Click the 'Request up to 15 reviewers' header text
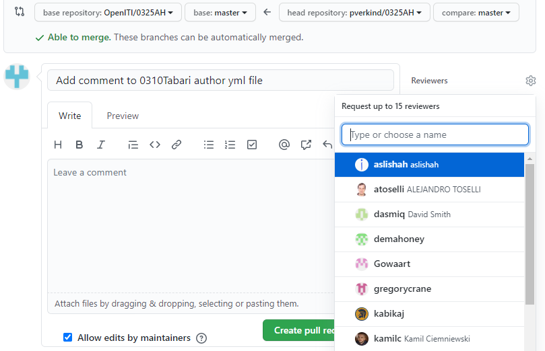This screenshot has width=545, height=351. pos(390,106)
